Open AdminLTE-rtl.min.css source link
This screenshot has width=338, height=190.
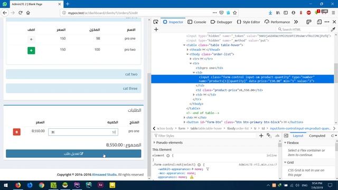coord(258,165)
